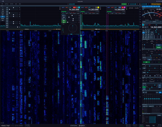Open the Settings menu

pos(6,4)
